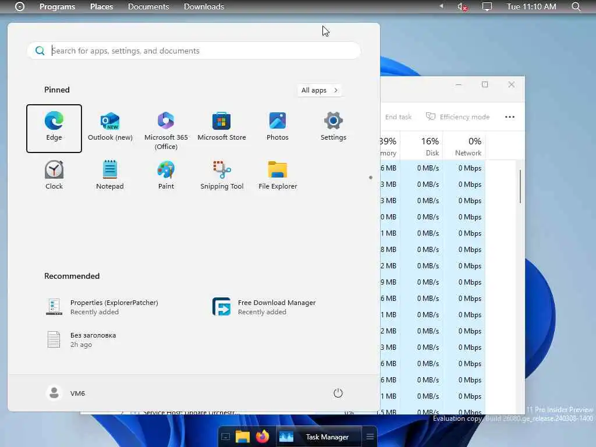Click the Task Manager graph icon in dock
Viewport: 596px width, 447px height.
pyautogui.click(x=286, y=437)
